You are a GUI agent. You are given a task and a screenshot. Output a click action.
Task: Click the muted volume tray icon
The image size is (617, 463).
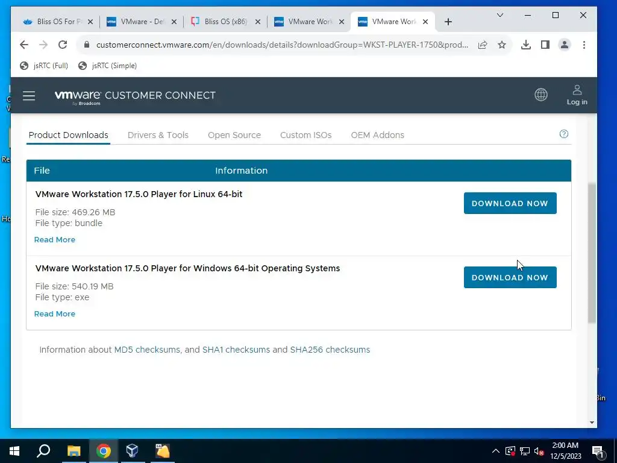point(539,451)
